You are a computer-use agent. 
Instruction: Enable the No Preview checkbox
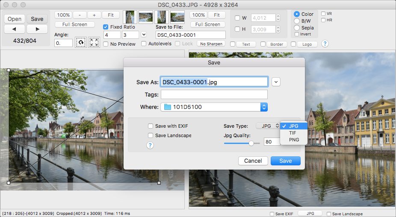coord(106,44)
